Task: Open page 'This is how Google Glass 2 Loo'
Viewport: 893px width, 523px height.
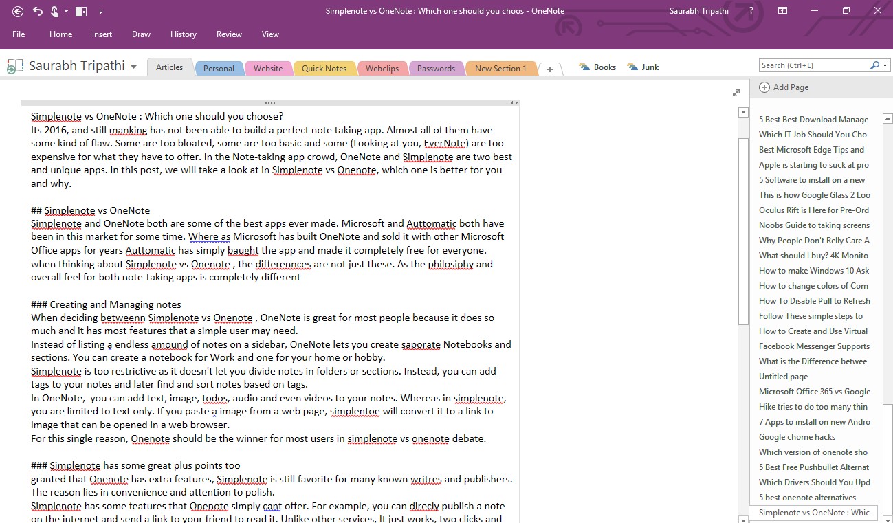Action: click(x=815, y=195)
